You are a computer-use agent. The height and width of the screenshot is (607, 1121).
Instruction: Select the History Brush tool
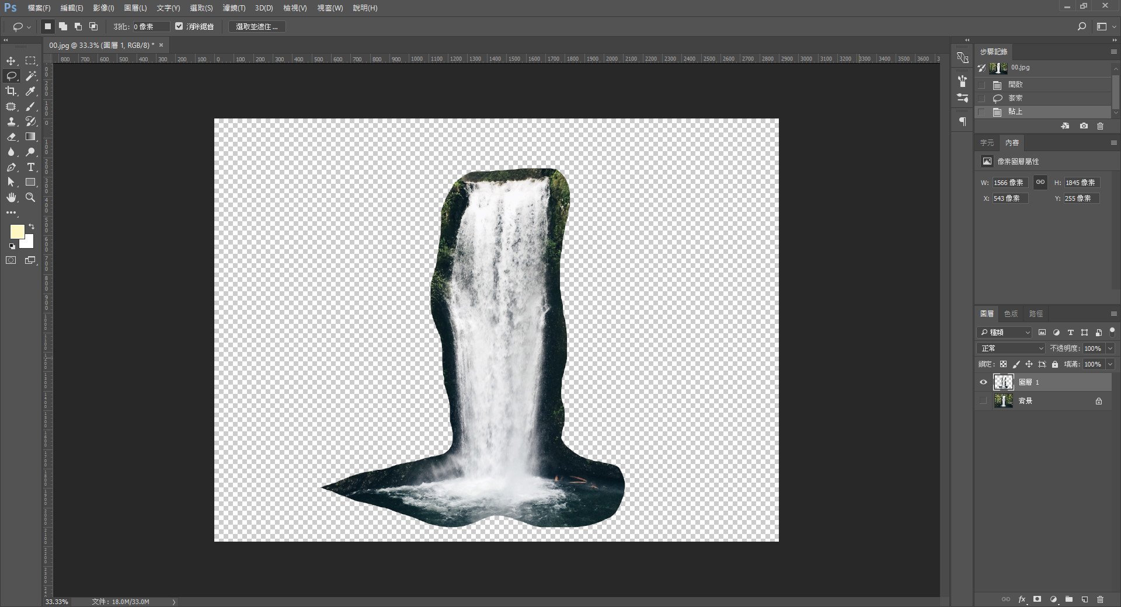pos(31,121)
